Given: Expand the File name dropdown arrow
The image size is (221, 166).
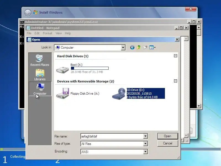Looking at the screenshot, I should 146,136.
